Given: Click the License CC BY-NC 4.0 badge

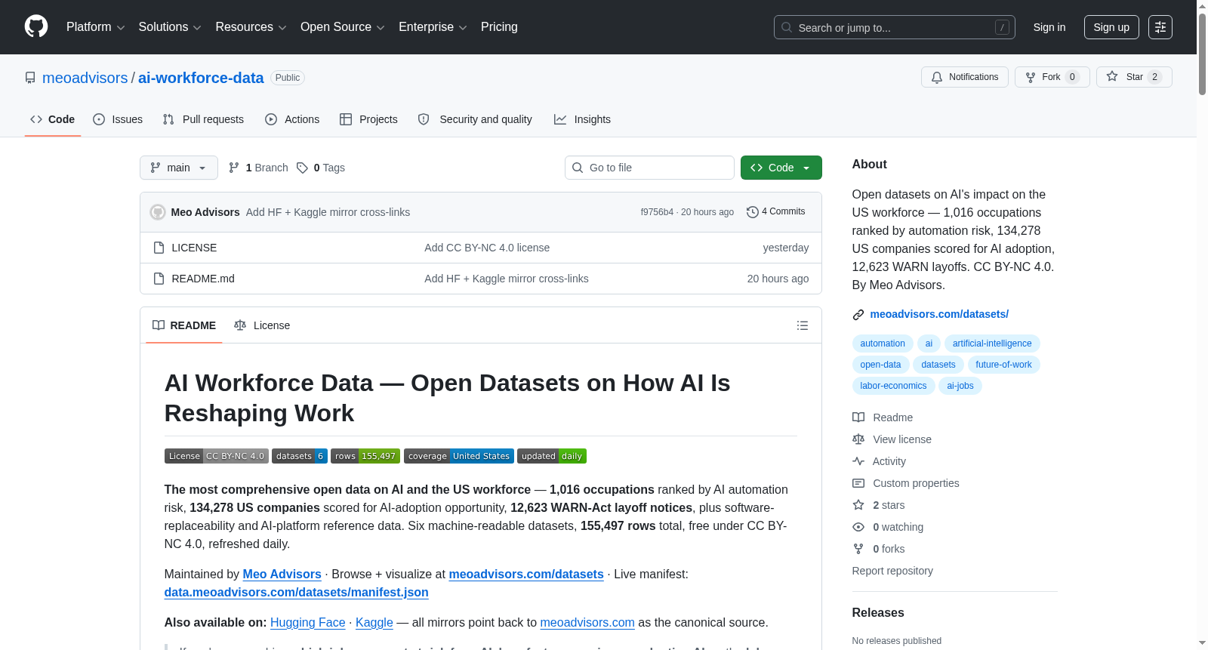Looking at the screenshot, I should pyautogui.click(x=217, y=456).
